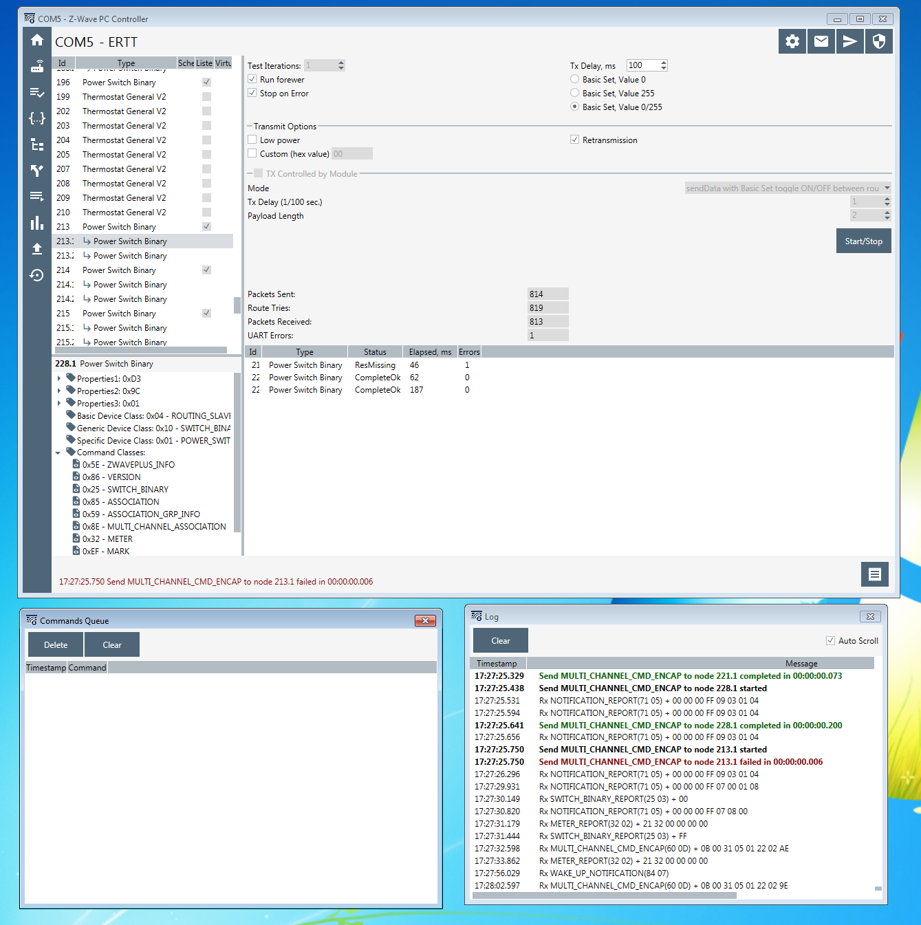This screenshot has height=925, width=921.
Task: Click the Elapsed, ms column header
Action: pos(430,351)
